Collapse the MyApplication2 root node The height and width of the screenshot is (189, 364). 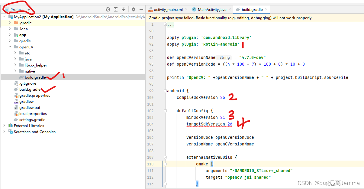[4, 17]
